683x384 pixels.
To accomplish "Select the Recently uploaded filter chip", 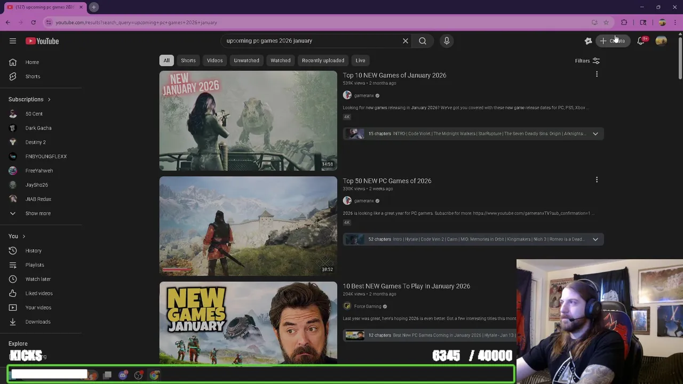I will 323,60.
